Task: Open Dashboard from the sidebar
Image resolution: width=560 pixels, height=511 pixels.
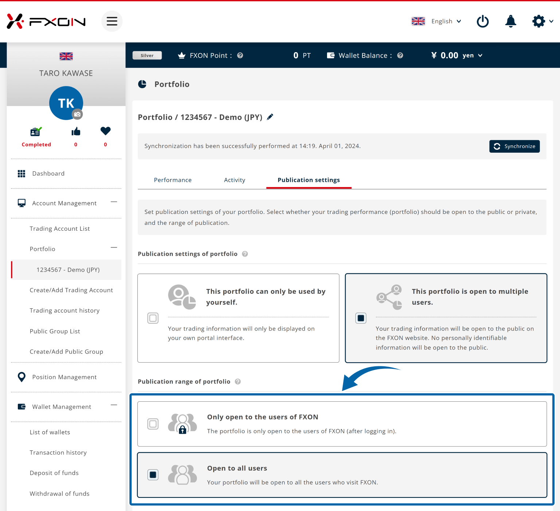Action: click(x=48, y=173)
